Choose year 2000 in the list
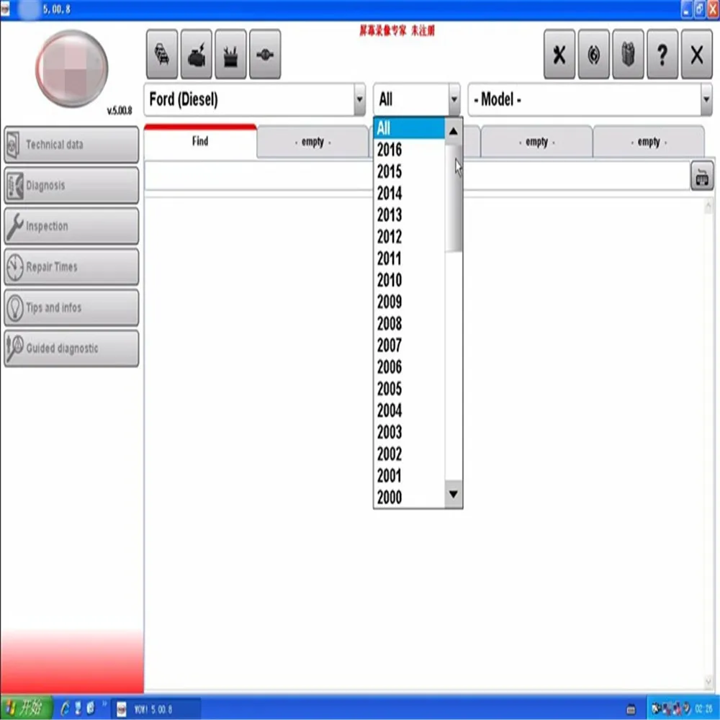This screenshot has height=720, width=720. (x=409, y=498)
